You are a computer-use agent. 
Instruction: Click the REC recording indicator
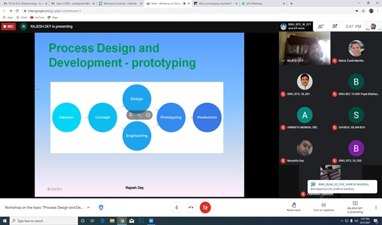pyautogui.click(x=9, y=27)
